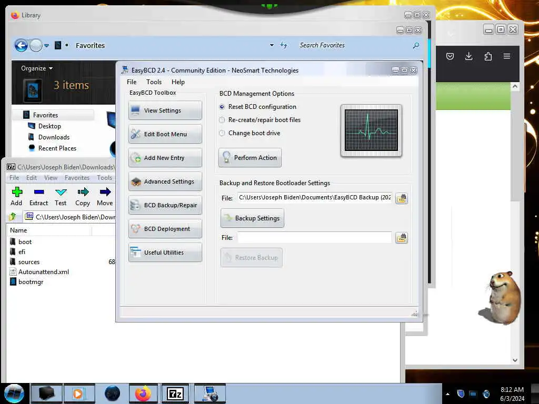Click Explorer Back arrow button
This screenshot has height=404, width=539.
coord(21,45)
